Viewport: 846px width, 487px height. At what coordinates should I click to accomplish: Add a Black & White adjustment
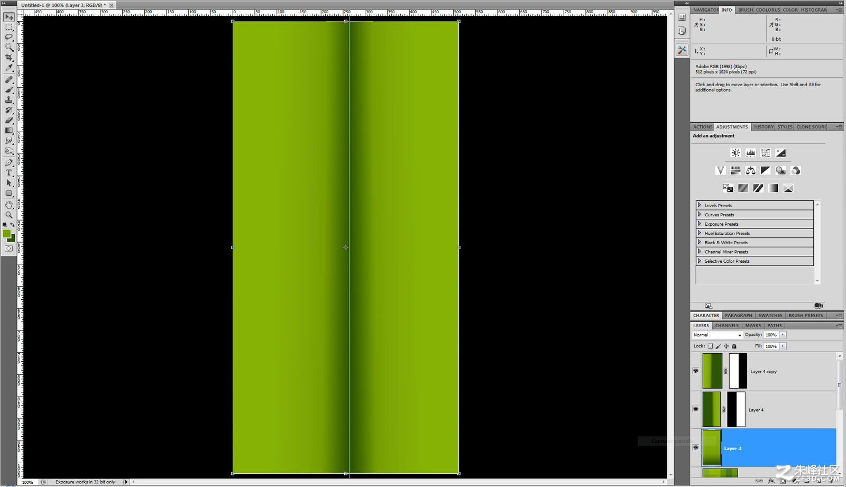coord(766,170)
